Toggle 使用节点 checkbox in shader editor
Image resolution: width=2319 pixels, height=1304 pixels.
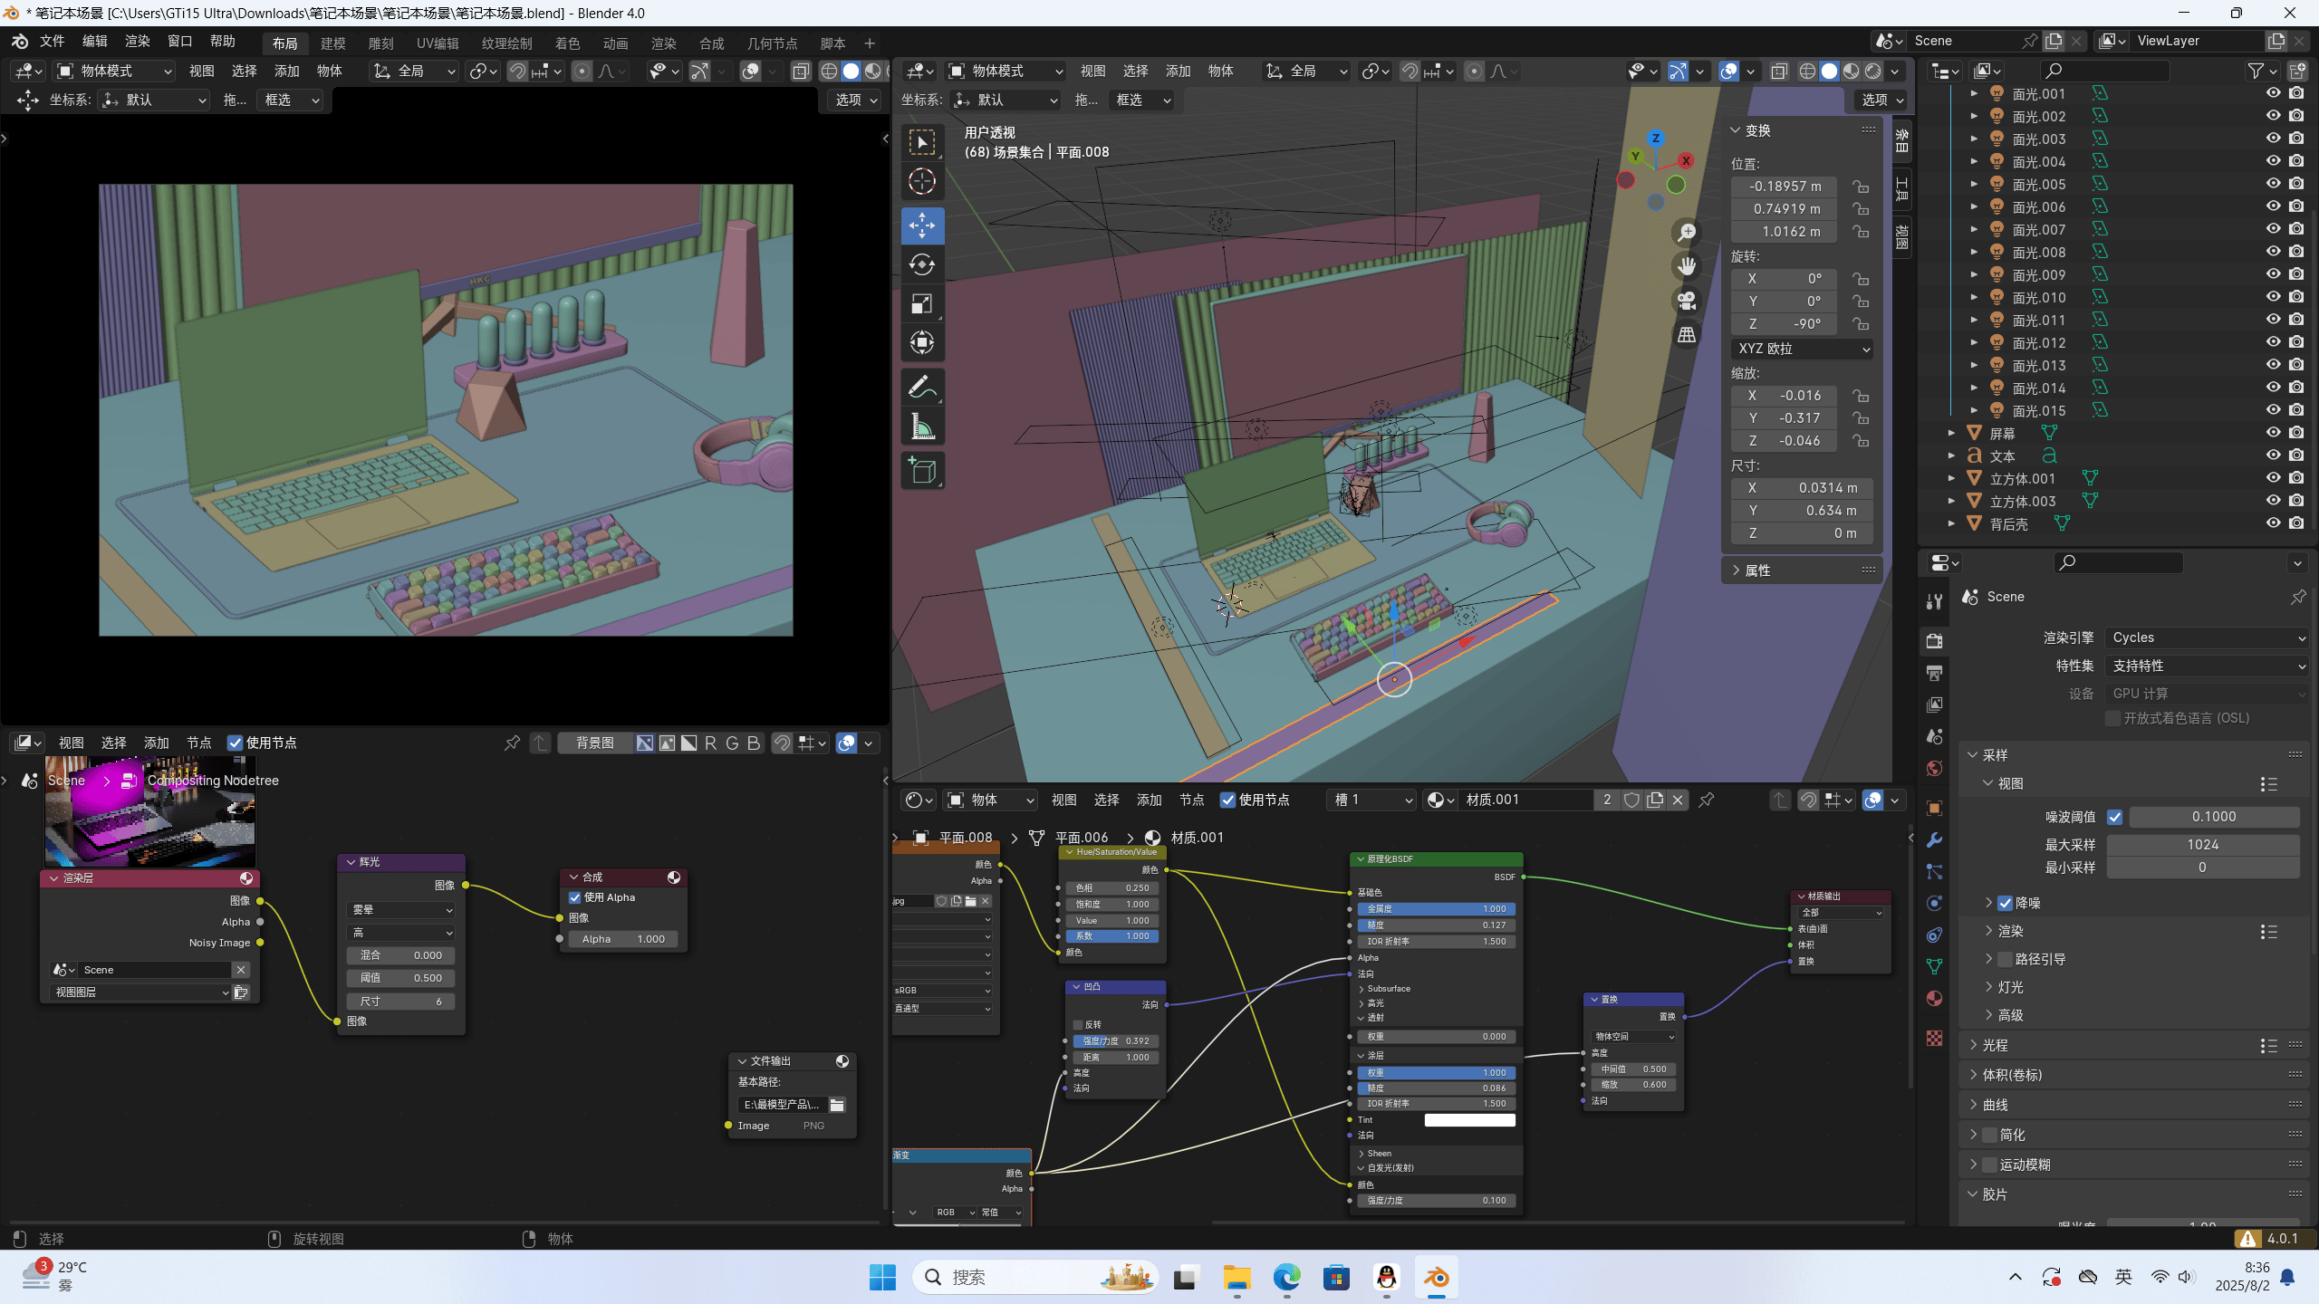coord(1227,800)
